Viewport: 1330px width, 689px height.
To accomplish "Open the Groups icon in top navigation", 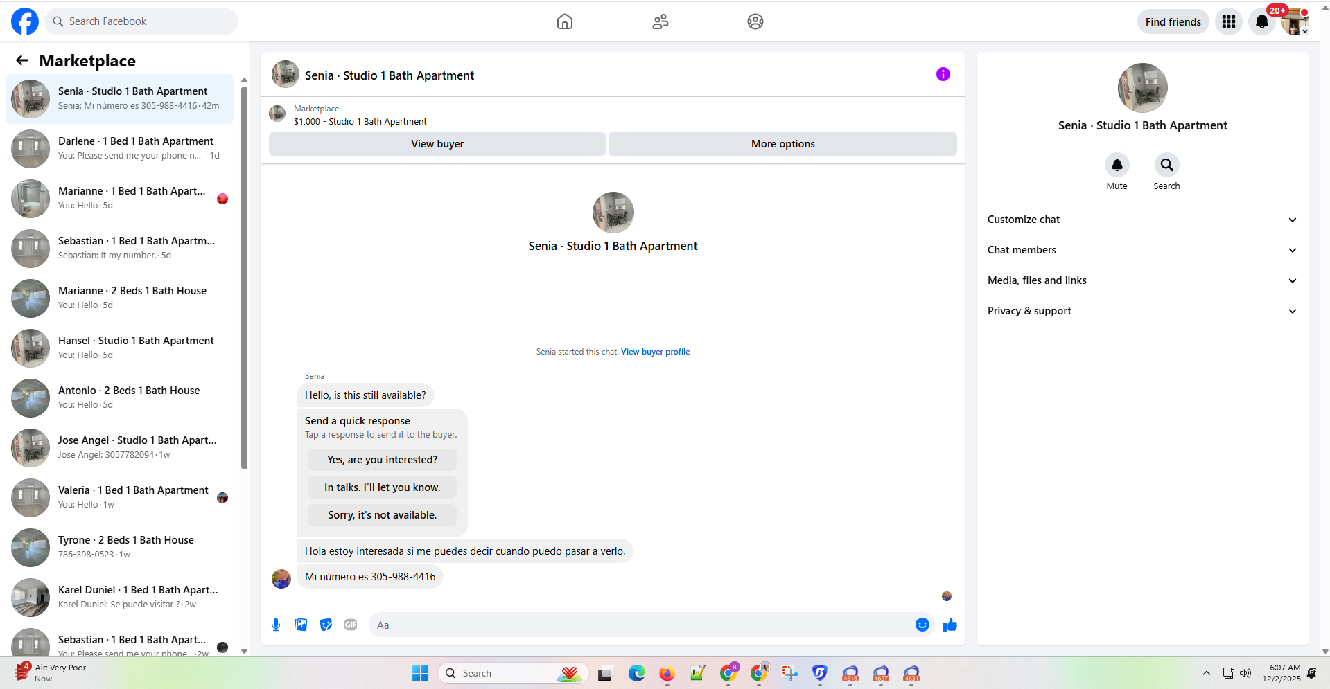I will click(755, 21).
